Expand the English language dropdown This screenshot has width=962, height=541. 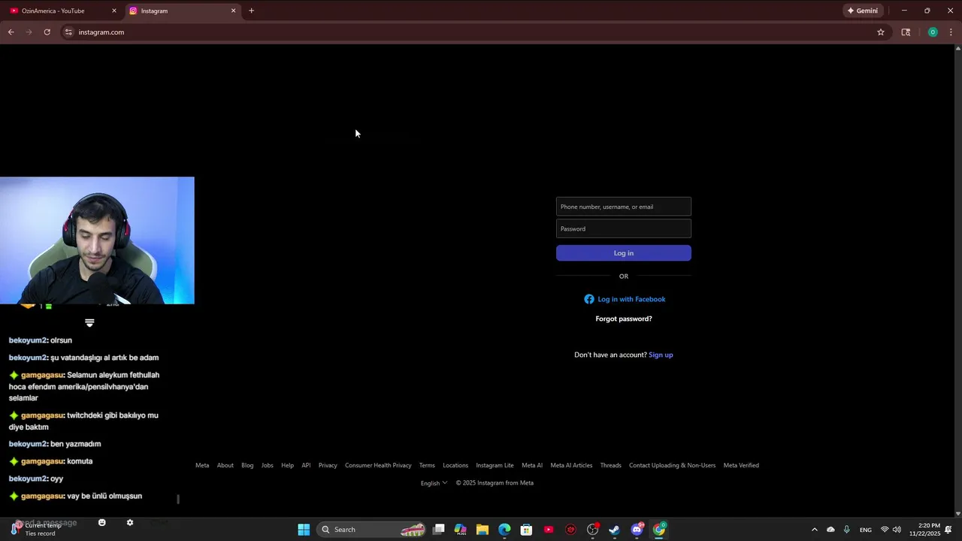coord(434,483)
